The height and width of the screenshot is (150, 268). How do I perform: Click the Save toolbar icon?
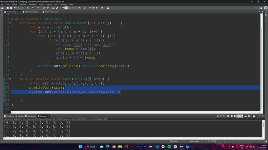tap(8, 8)
